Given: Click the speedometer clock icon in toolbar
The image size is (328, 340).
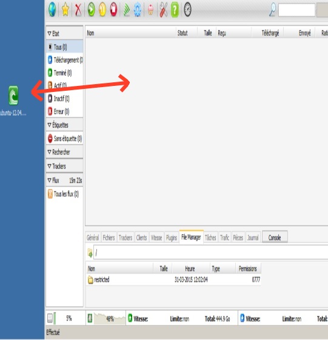Looking at the screenshot, I should pyautogui.click(x=187, y=10).
